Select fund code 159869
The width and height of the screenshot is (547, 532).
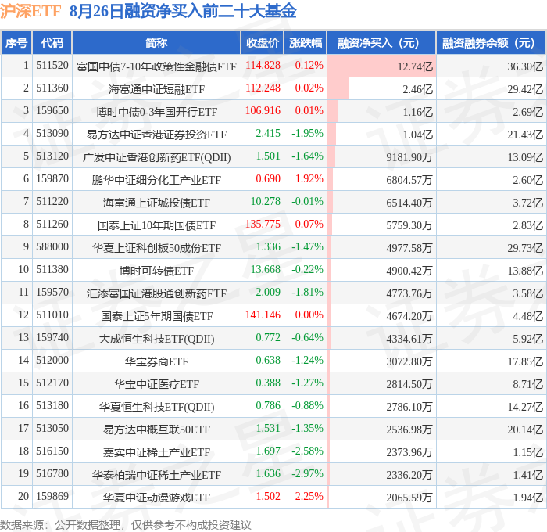coord(52,497)
